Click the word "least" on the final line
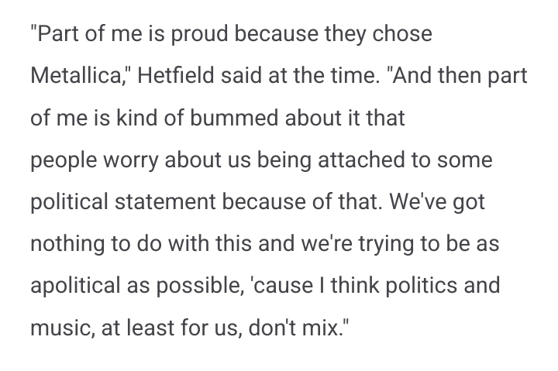The height and width of the screenshot is (371, 558). coord(150,328)
